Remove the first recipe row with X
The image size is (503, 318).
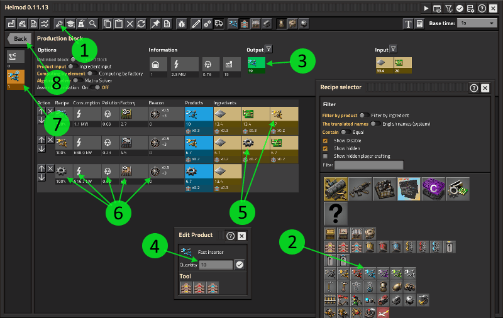coord(50,111)
